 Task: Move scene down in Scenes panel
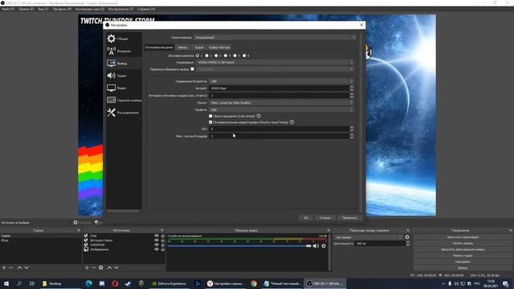pyautogui.click(x=27, y=267)
